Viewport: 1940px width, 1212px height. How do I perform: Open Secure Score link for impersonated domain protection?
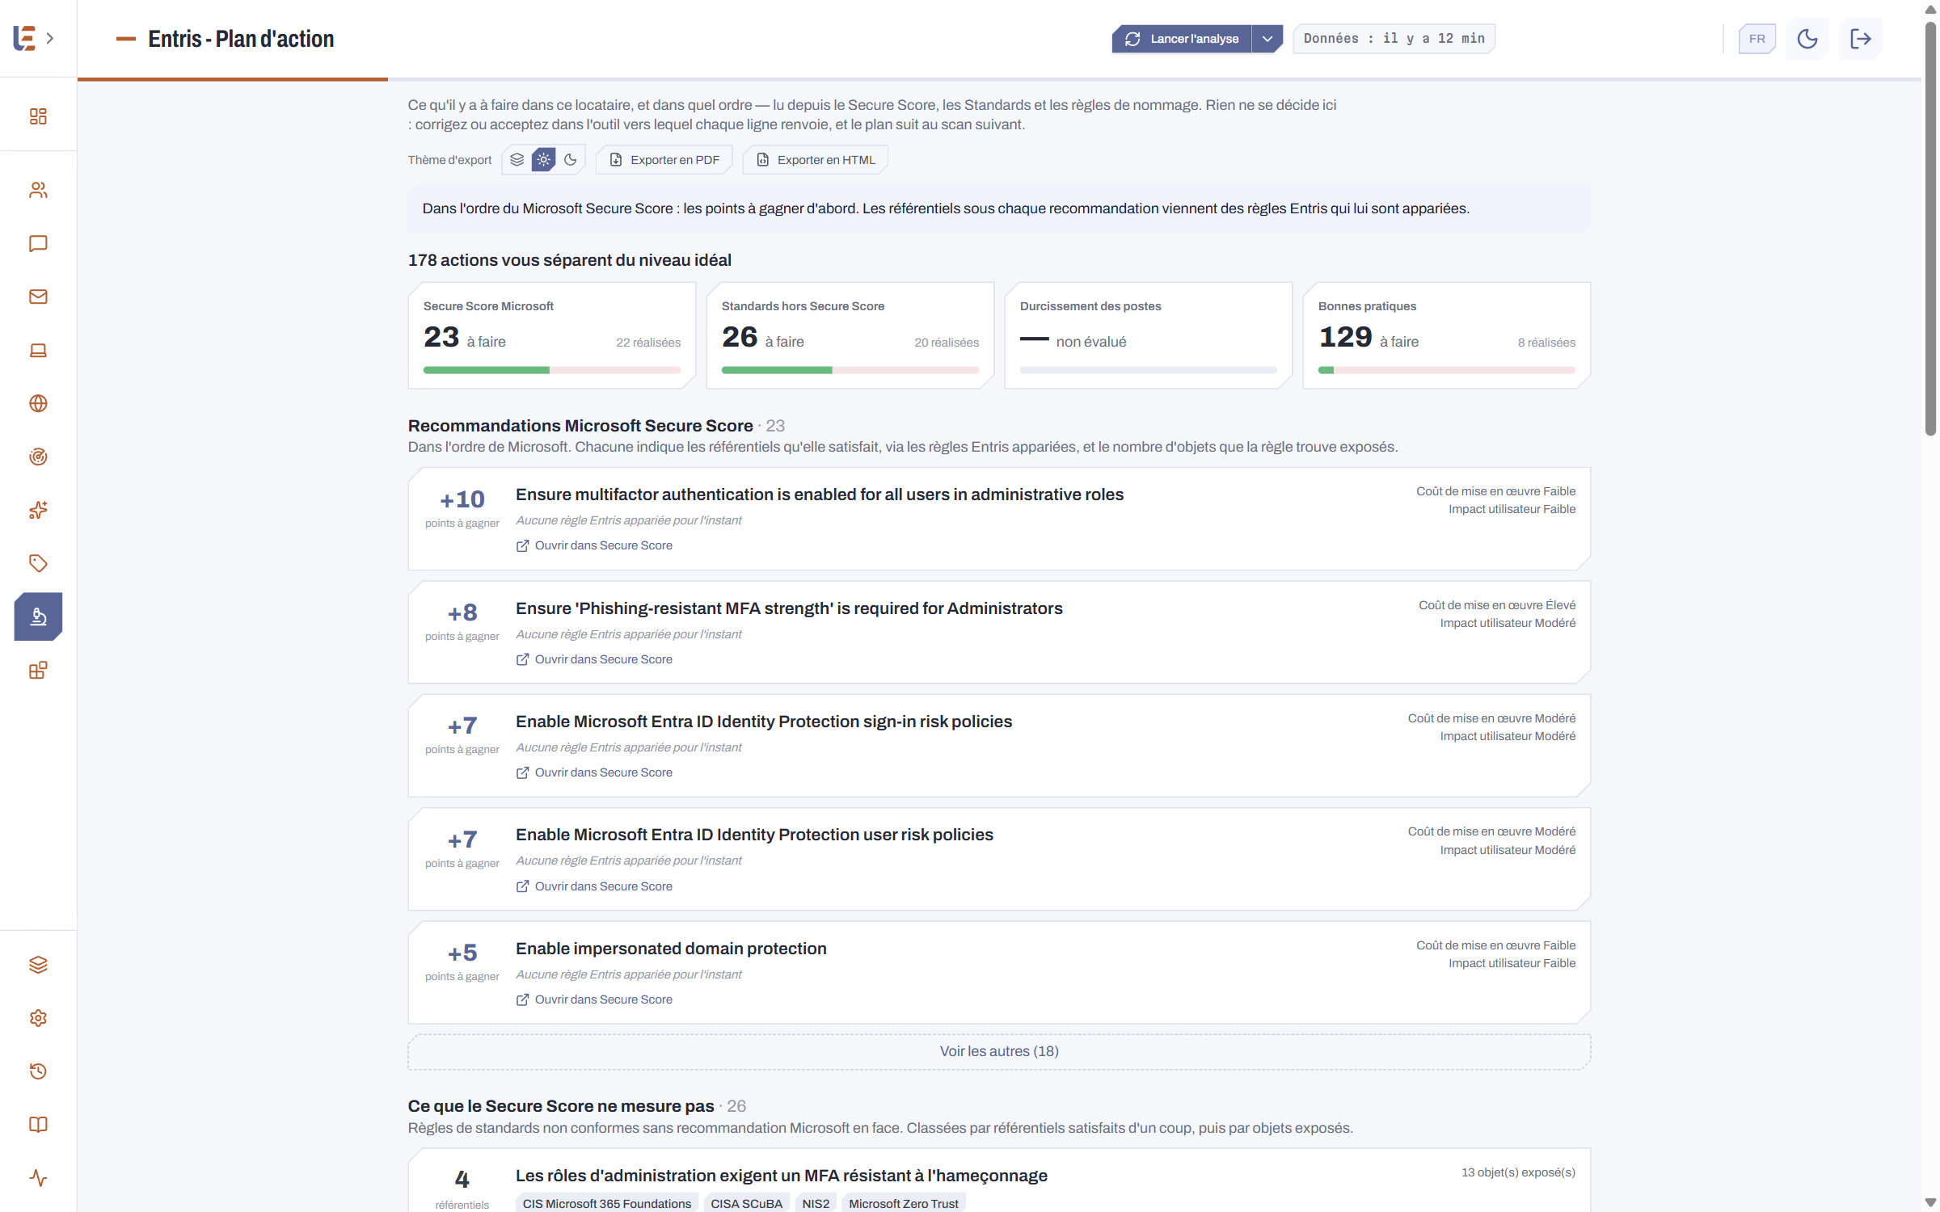tap(594, 999)
